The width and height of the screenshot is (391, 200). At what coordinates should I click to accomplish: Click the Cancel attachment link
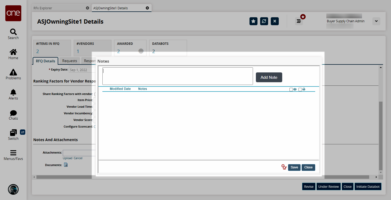click(78, 158)
